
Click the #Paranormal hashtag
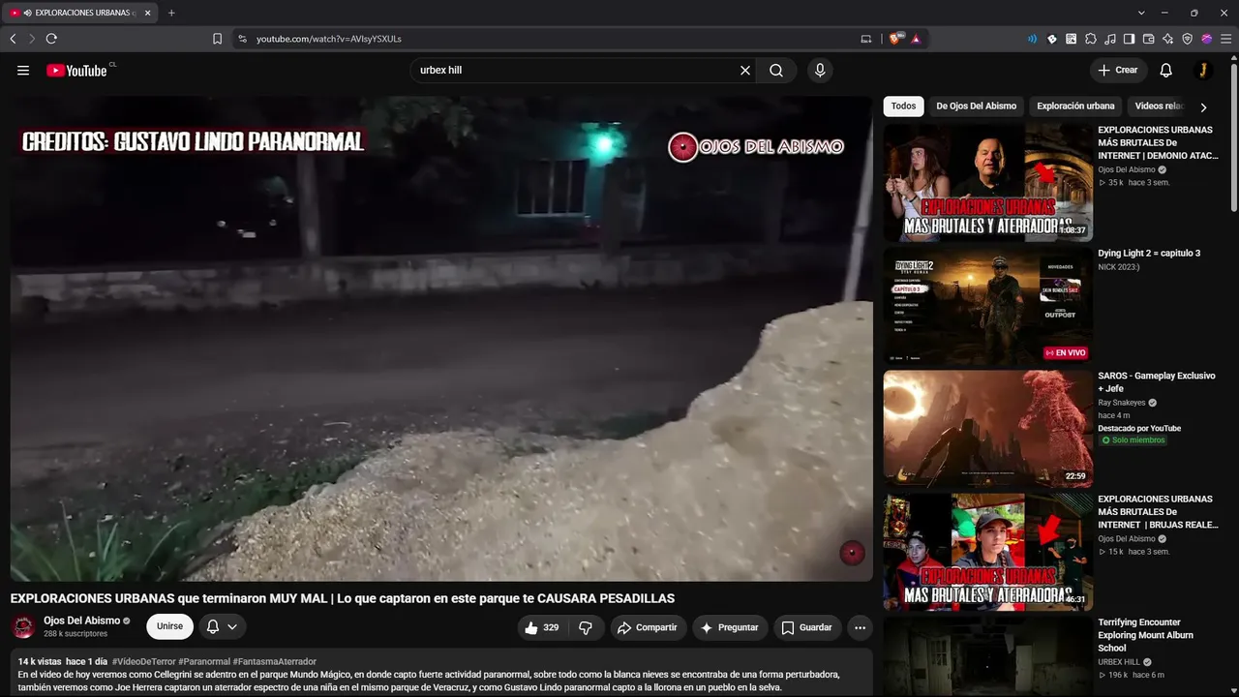pos(204,662)
